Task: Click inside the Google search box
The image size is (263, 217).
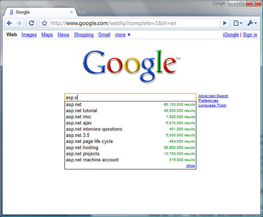Action: [130, 97]
